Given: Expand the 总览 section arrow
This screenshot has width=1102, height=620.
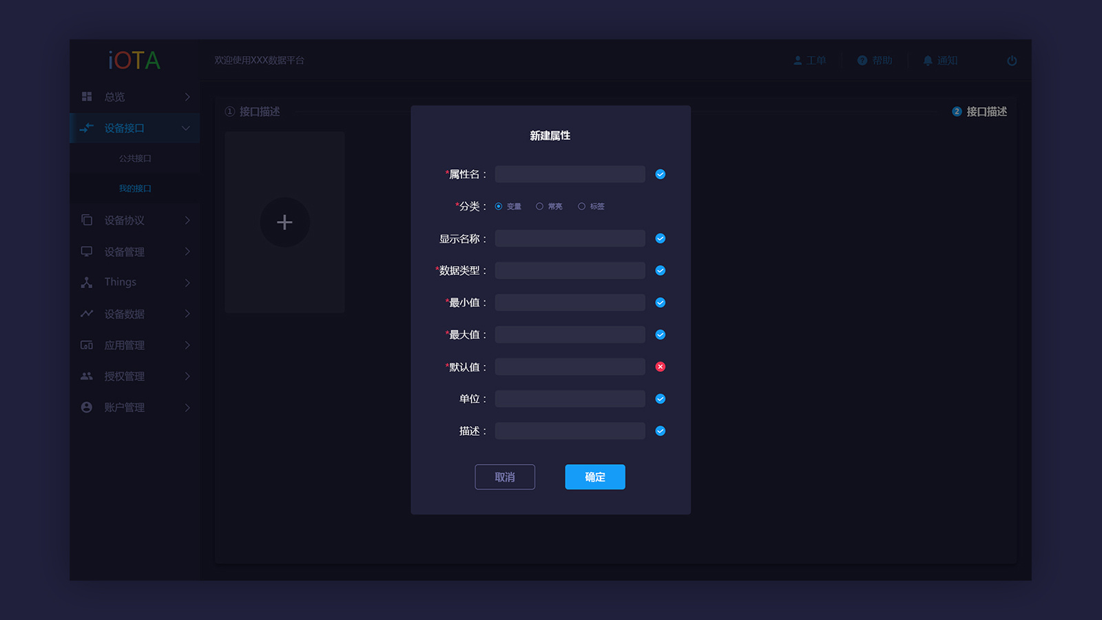Looking at the screenshot, I should [186, 96].
